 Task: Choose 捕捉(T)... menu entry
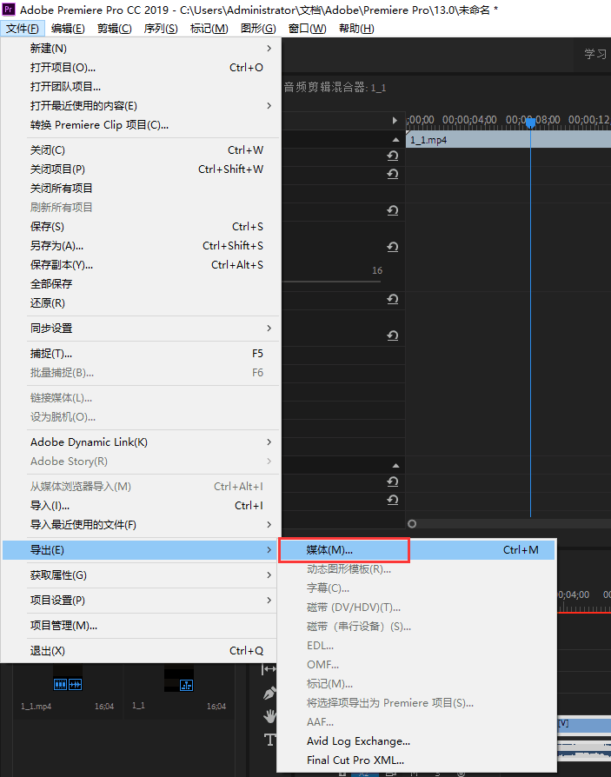pyautogui.click(x=140, y=354)
